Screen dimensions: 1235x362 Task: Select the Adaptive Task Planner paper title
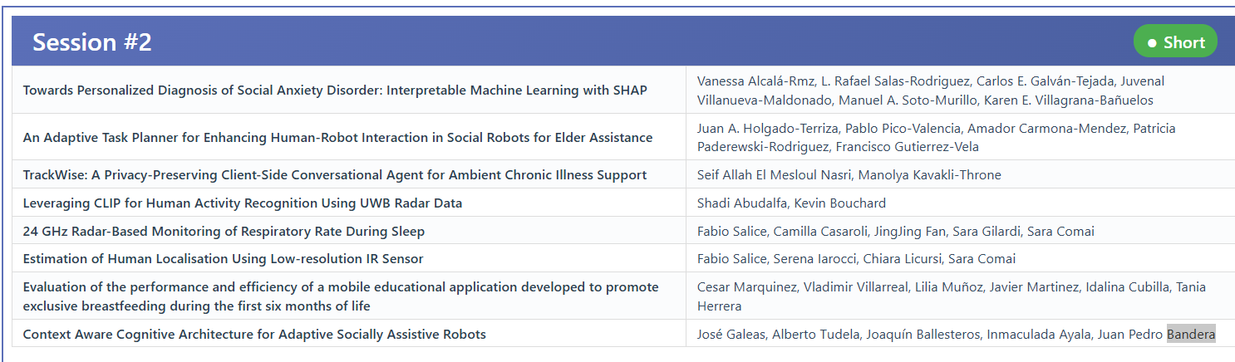[337, 138]
